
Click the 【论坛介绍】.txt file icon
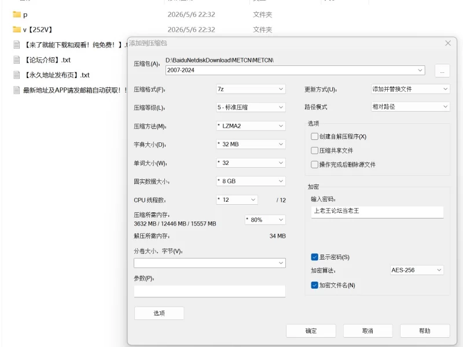point(17,60)
